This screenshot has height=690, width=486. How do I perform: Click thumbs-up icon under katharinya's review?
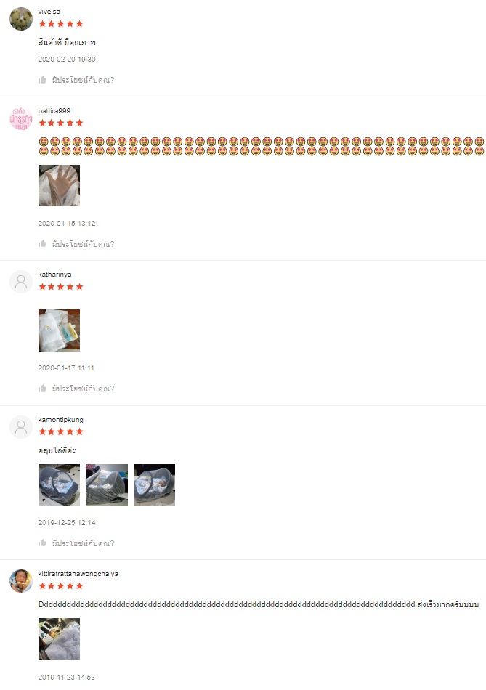pyautogui.click(x=43, y=388)
